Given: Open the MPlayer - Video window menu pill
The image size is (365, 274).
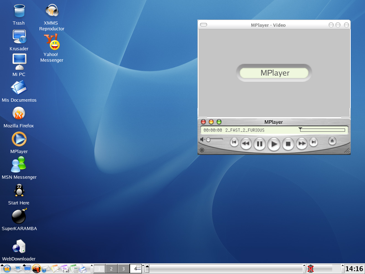Looking at the screenshot, I should pyautogui.click(x=204, y=25).
